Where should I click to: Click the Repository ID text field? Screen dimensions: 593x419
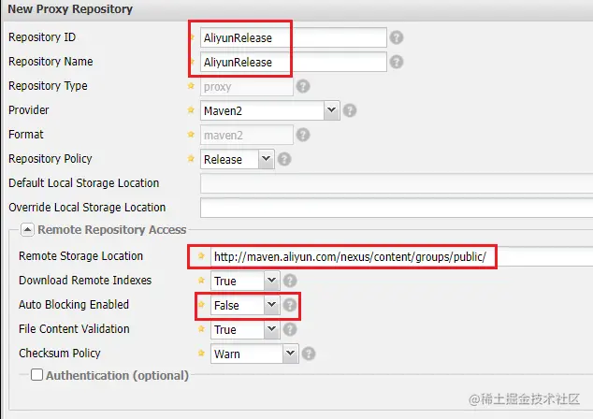293,37
